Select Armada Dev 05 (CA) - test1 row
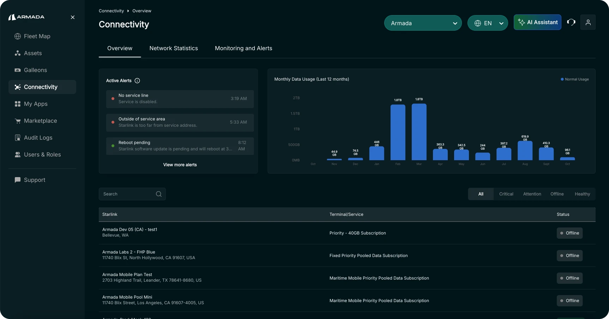The image size is (609, 319). [347, 233]
